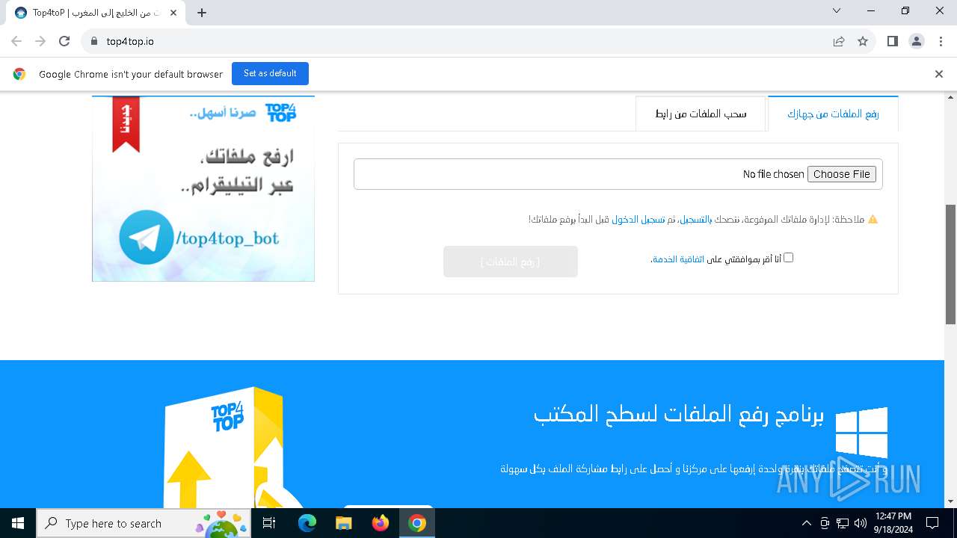Open File Explorer from taskbar
Viewport: 957px width, 538px height.
344,523
